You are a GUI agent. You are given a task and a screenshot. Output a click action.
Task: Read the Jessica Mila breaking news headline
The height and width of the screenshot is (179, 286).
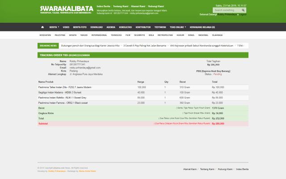coord(90,46)
